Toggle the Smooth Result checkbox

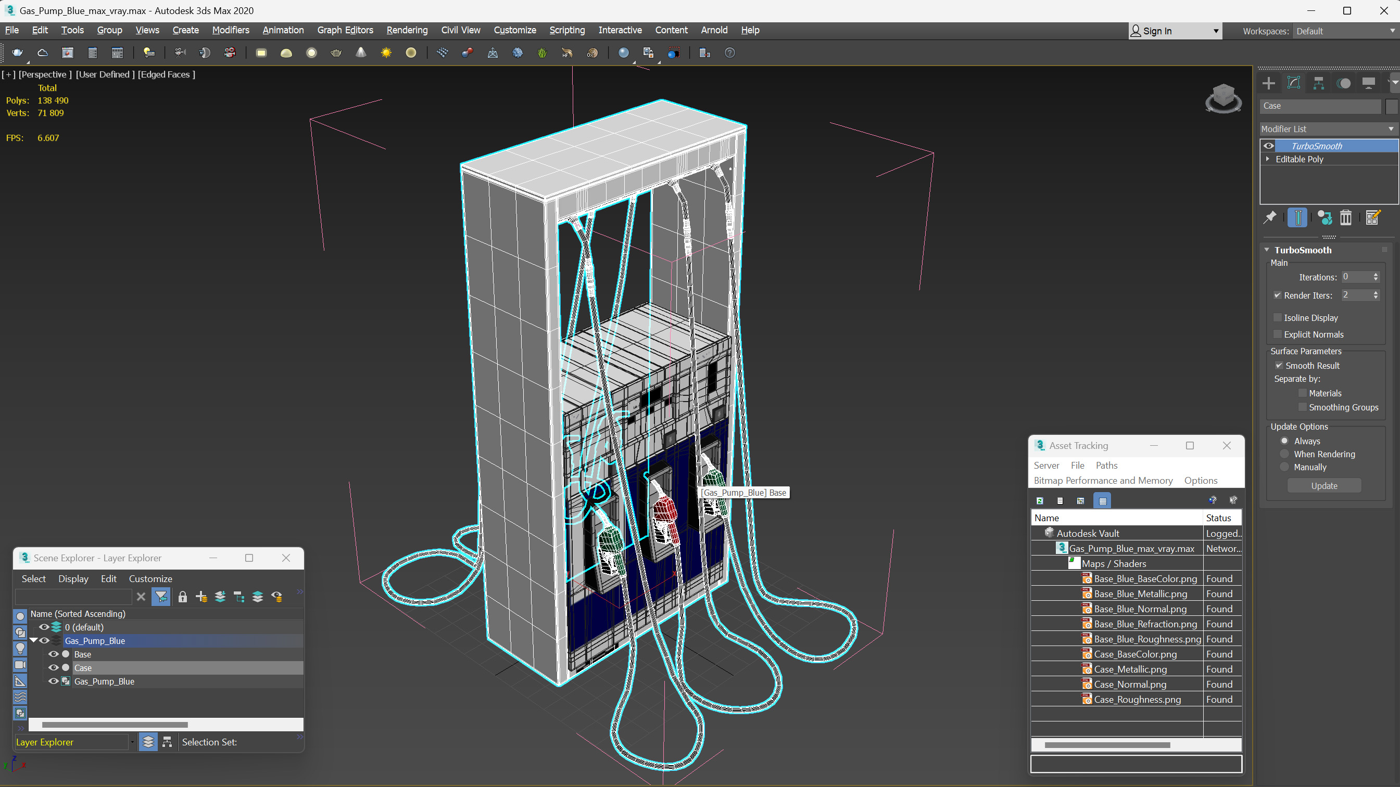(x=1279, y=366)
